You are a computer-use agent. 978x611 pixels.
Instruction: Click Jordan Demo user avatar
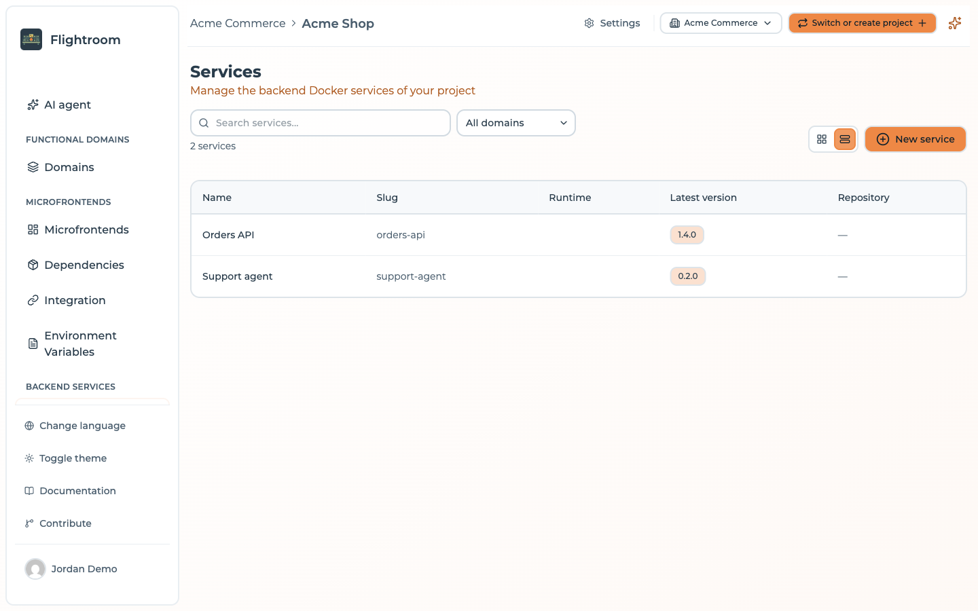35,569
